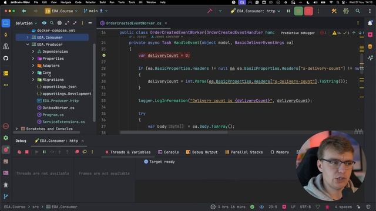Open the main branch dropdown
The height and width of the screenshot is (211, 376).
95,11
